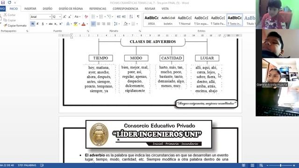Apply the Sin espaciado style
The width and height of the screenshot is (299, 168).
tap(201, 20)
